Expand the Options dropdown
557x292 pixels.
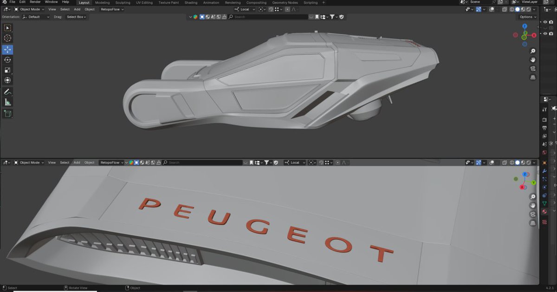point(528,17)
